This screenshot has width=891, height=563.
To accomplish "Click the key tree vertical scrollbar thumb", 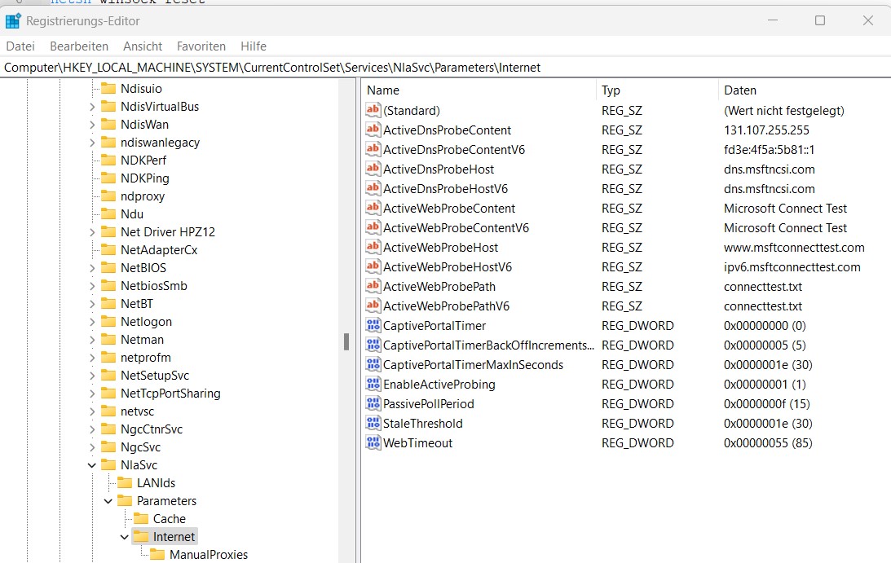I will tap(346, 341).
